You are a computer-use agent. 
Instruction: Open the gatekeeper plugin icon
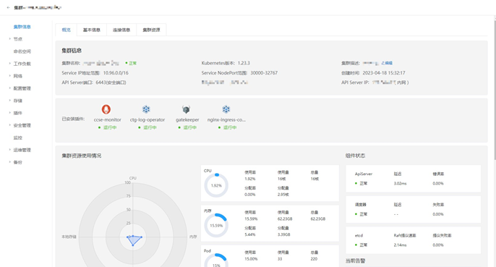click(186, 109)
